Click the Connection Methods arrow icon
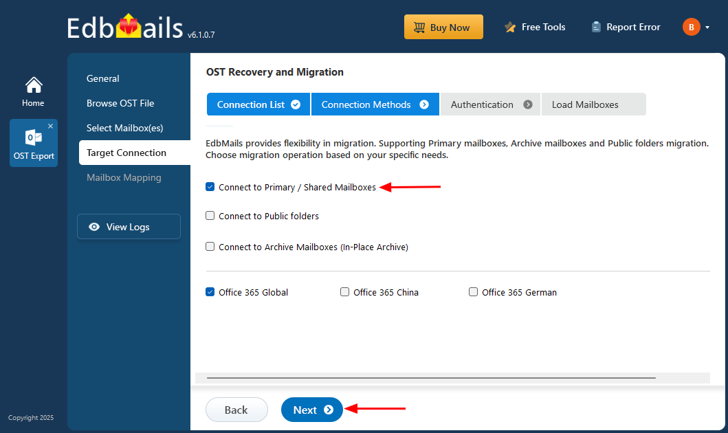The width and height of the screenshot is (728, 433). click(424, 104)
